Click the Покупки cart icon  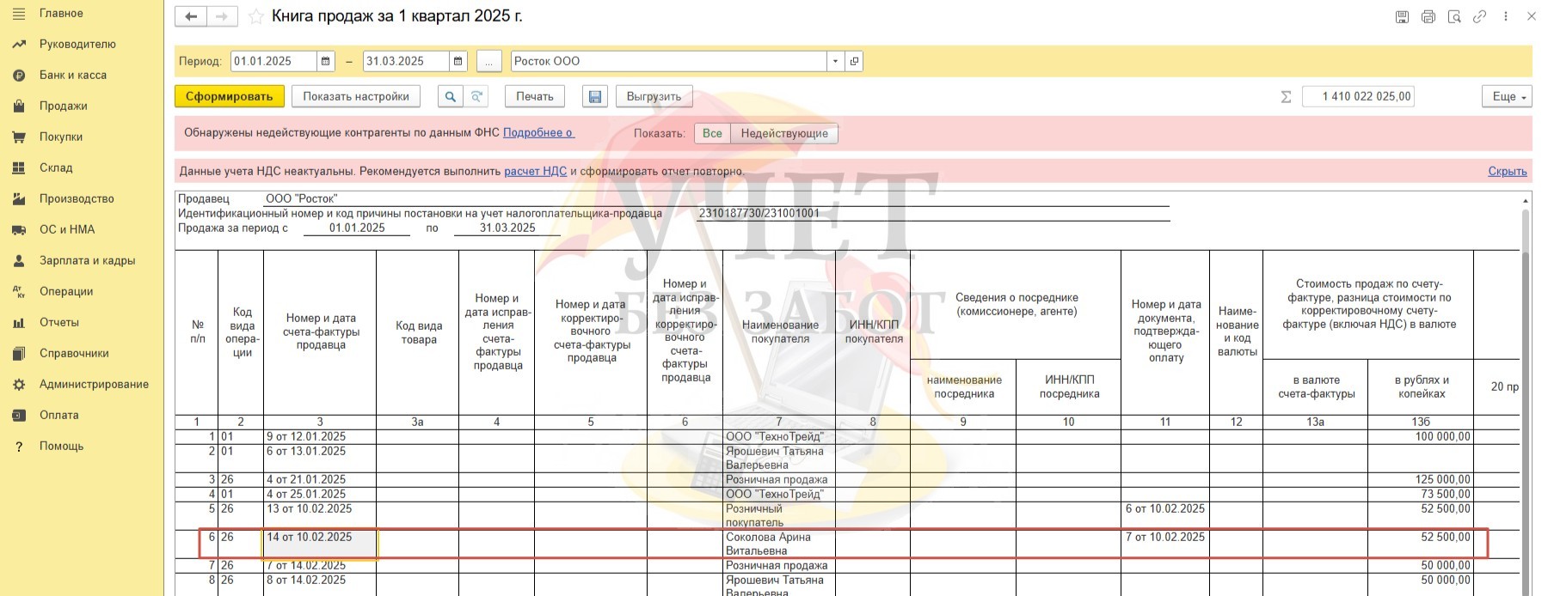pyautogui.click(x=19, y=137)
